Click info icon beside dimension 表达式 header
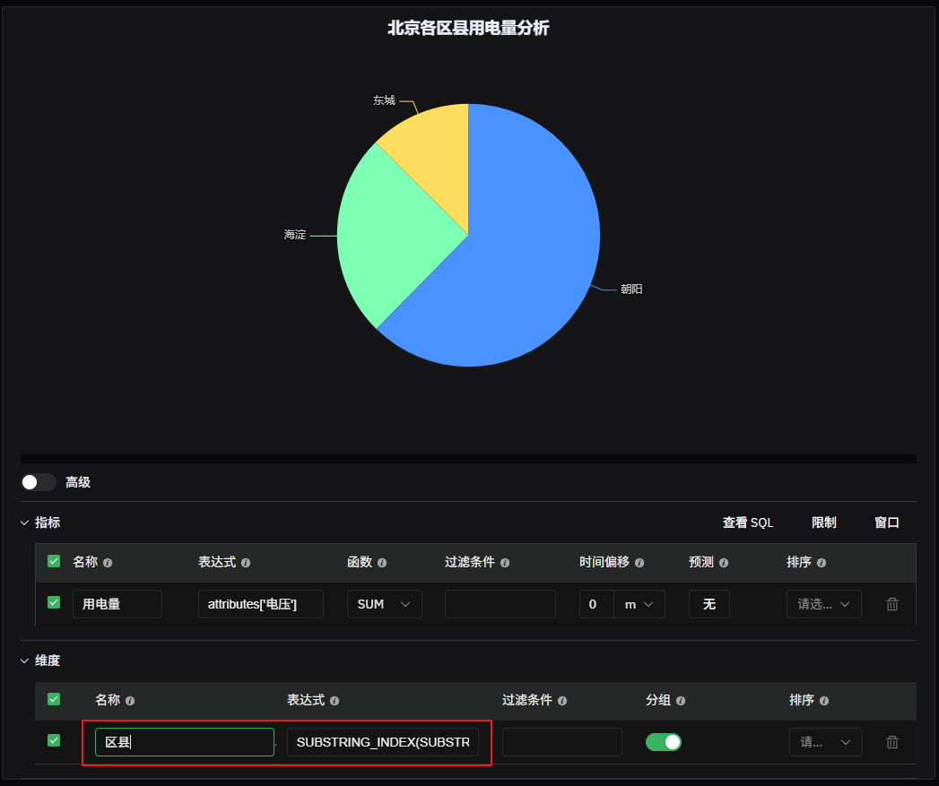Viewport: 939px width, 786px height. pos(335,700)
